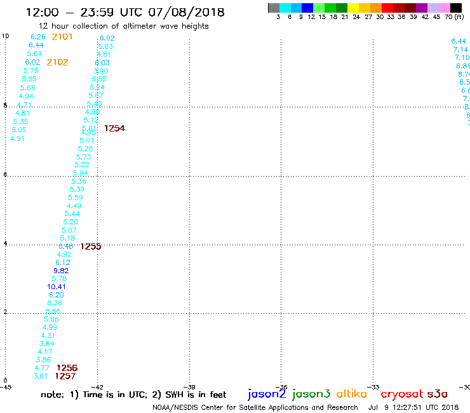470x413 pixels.
Task: Click the orange 2101 time label
Action: 62,37
